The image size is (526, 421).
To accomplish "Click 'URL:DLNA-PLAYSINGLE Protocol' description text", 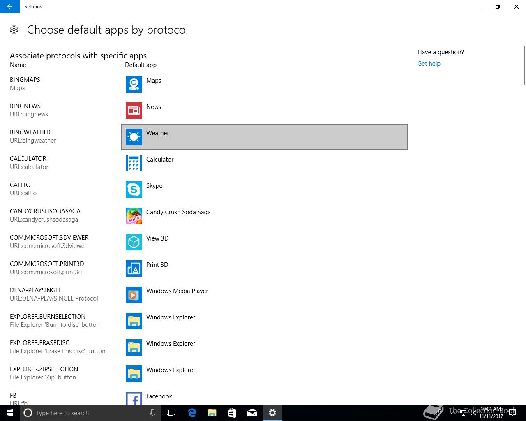I will tap(54, 298).
